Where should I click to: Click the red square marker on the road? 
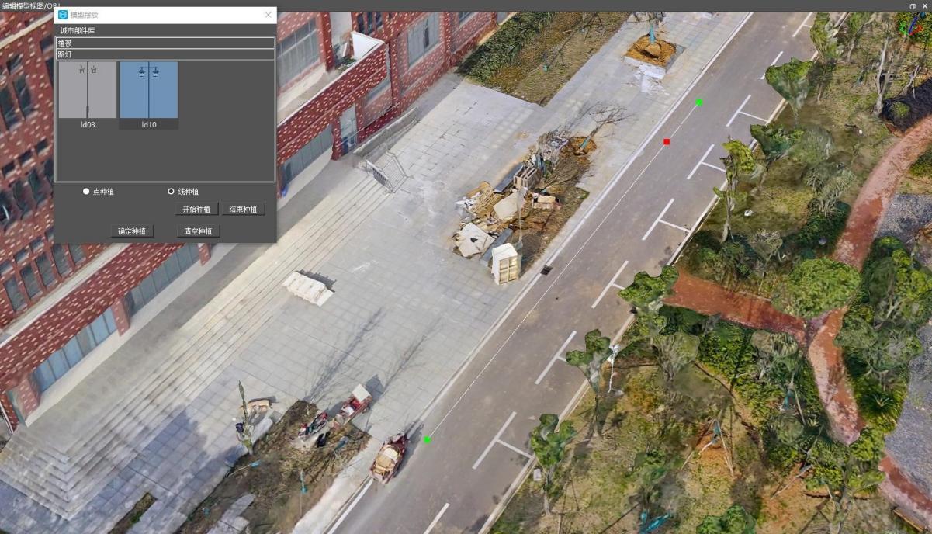(667, 141)
